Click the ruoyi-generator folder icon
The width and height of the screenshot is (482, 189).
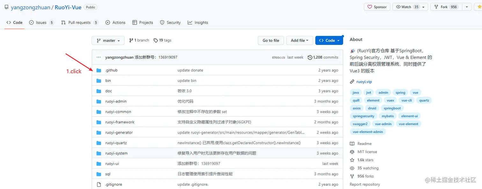coord(99,132)
